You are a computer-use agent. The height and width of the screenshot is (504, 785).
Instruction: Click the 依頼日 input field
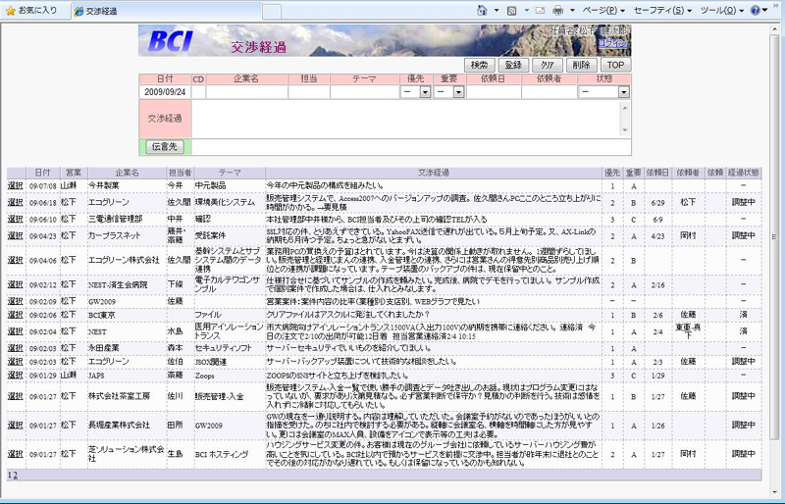pos(494,92)
